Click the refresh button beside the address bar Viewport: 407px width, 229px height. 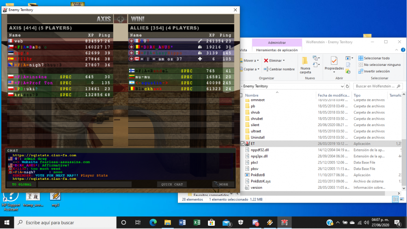click(x=347, y=86)
